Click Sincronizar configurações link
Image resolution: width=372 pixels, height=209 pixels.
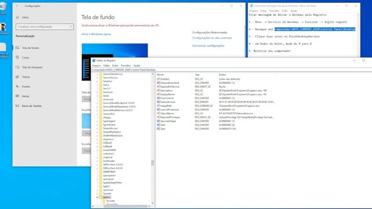coord(208,46)
